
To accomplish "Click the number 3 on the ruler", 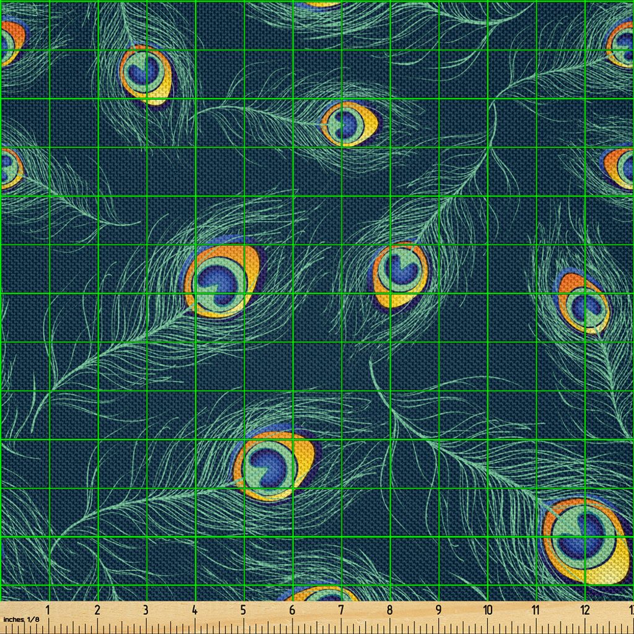I will click(x=145, y=610).
